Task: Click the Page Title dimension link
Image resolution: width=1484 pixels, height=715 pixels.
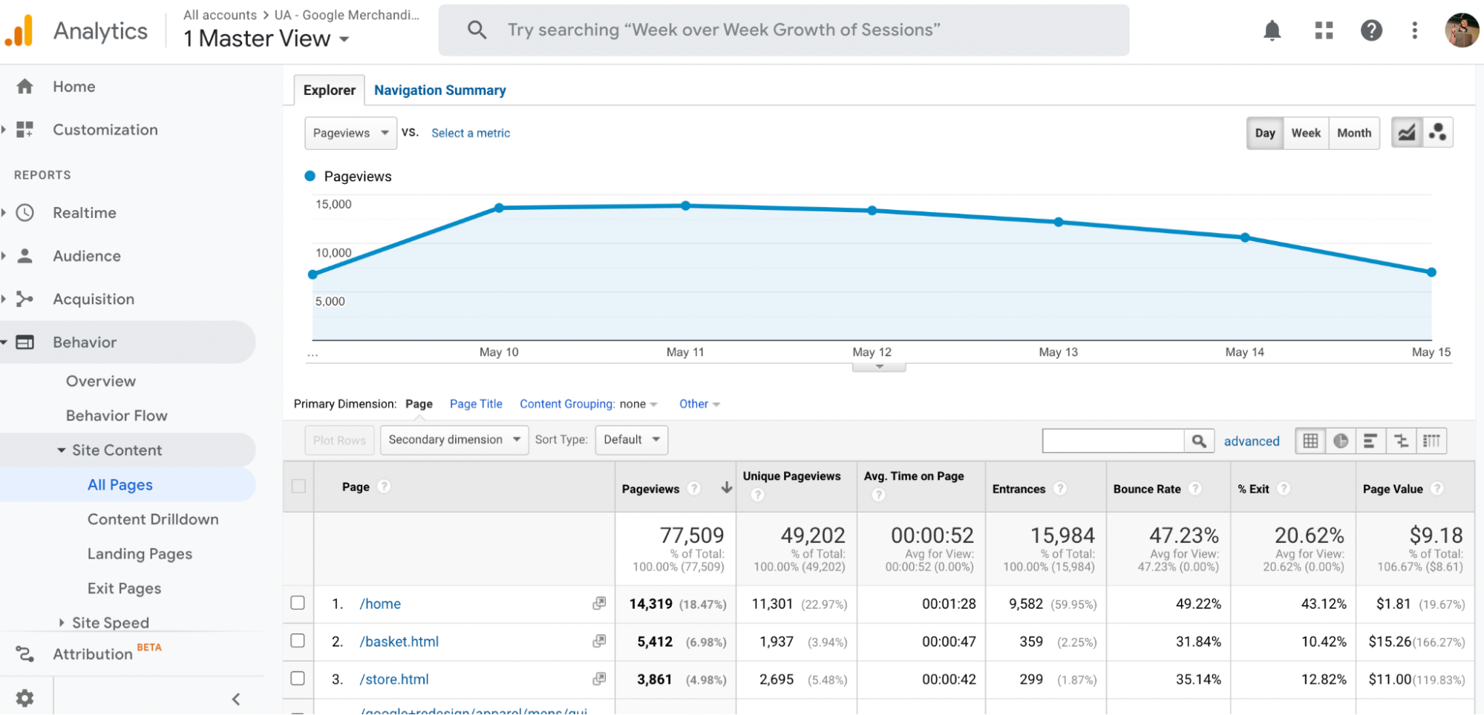Action: click(476, 403)
